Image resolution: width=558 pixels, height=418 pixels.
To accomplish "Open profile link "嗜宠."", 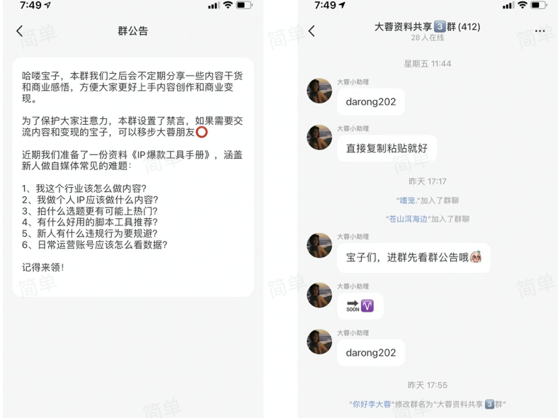I will pyautogui.click(x=408, y=200).
